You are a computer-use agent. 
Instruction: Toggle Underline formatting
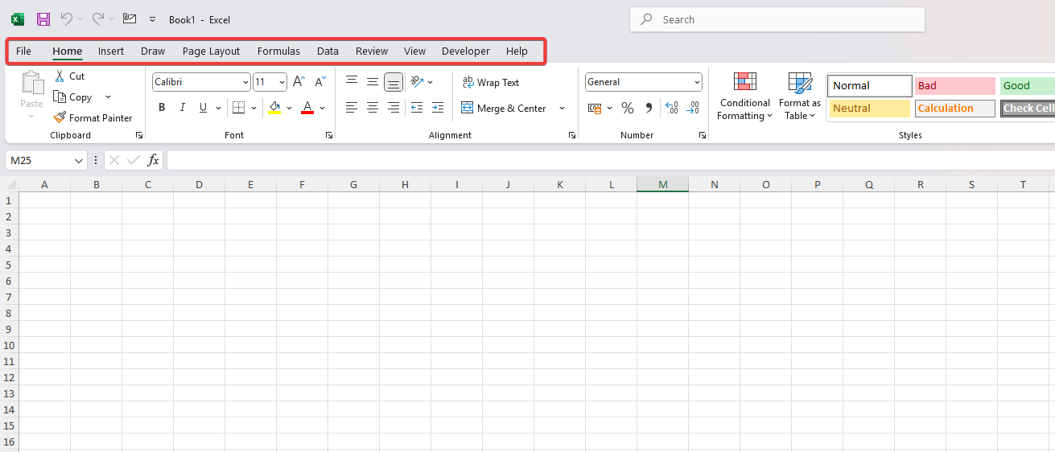click(203, 108)
